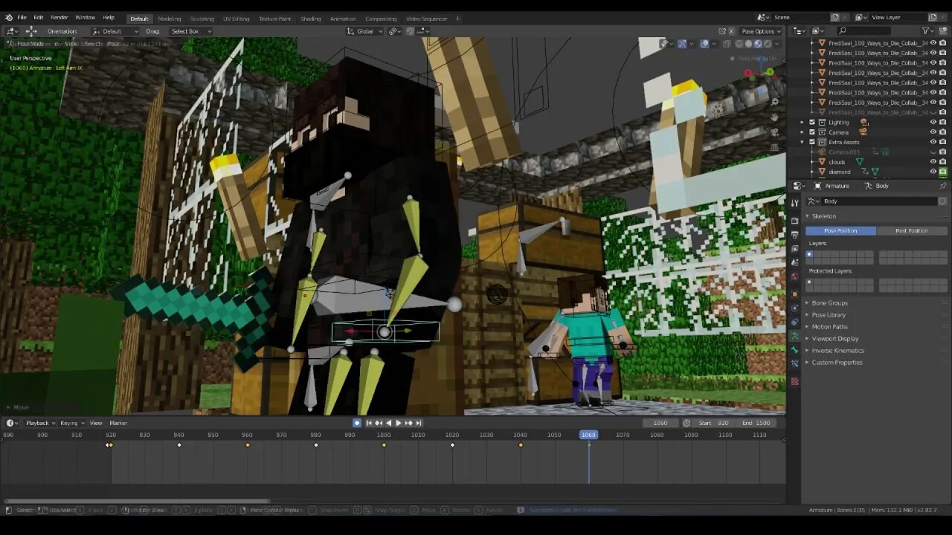Toggle camera view gizmo icon

click(774, 132)
